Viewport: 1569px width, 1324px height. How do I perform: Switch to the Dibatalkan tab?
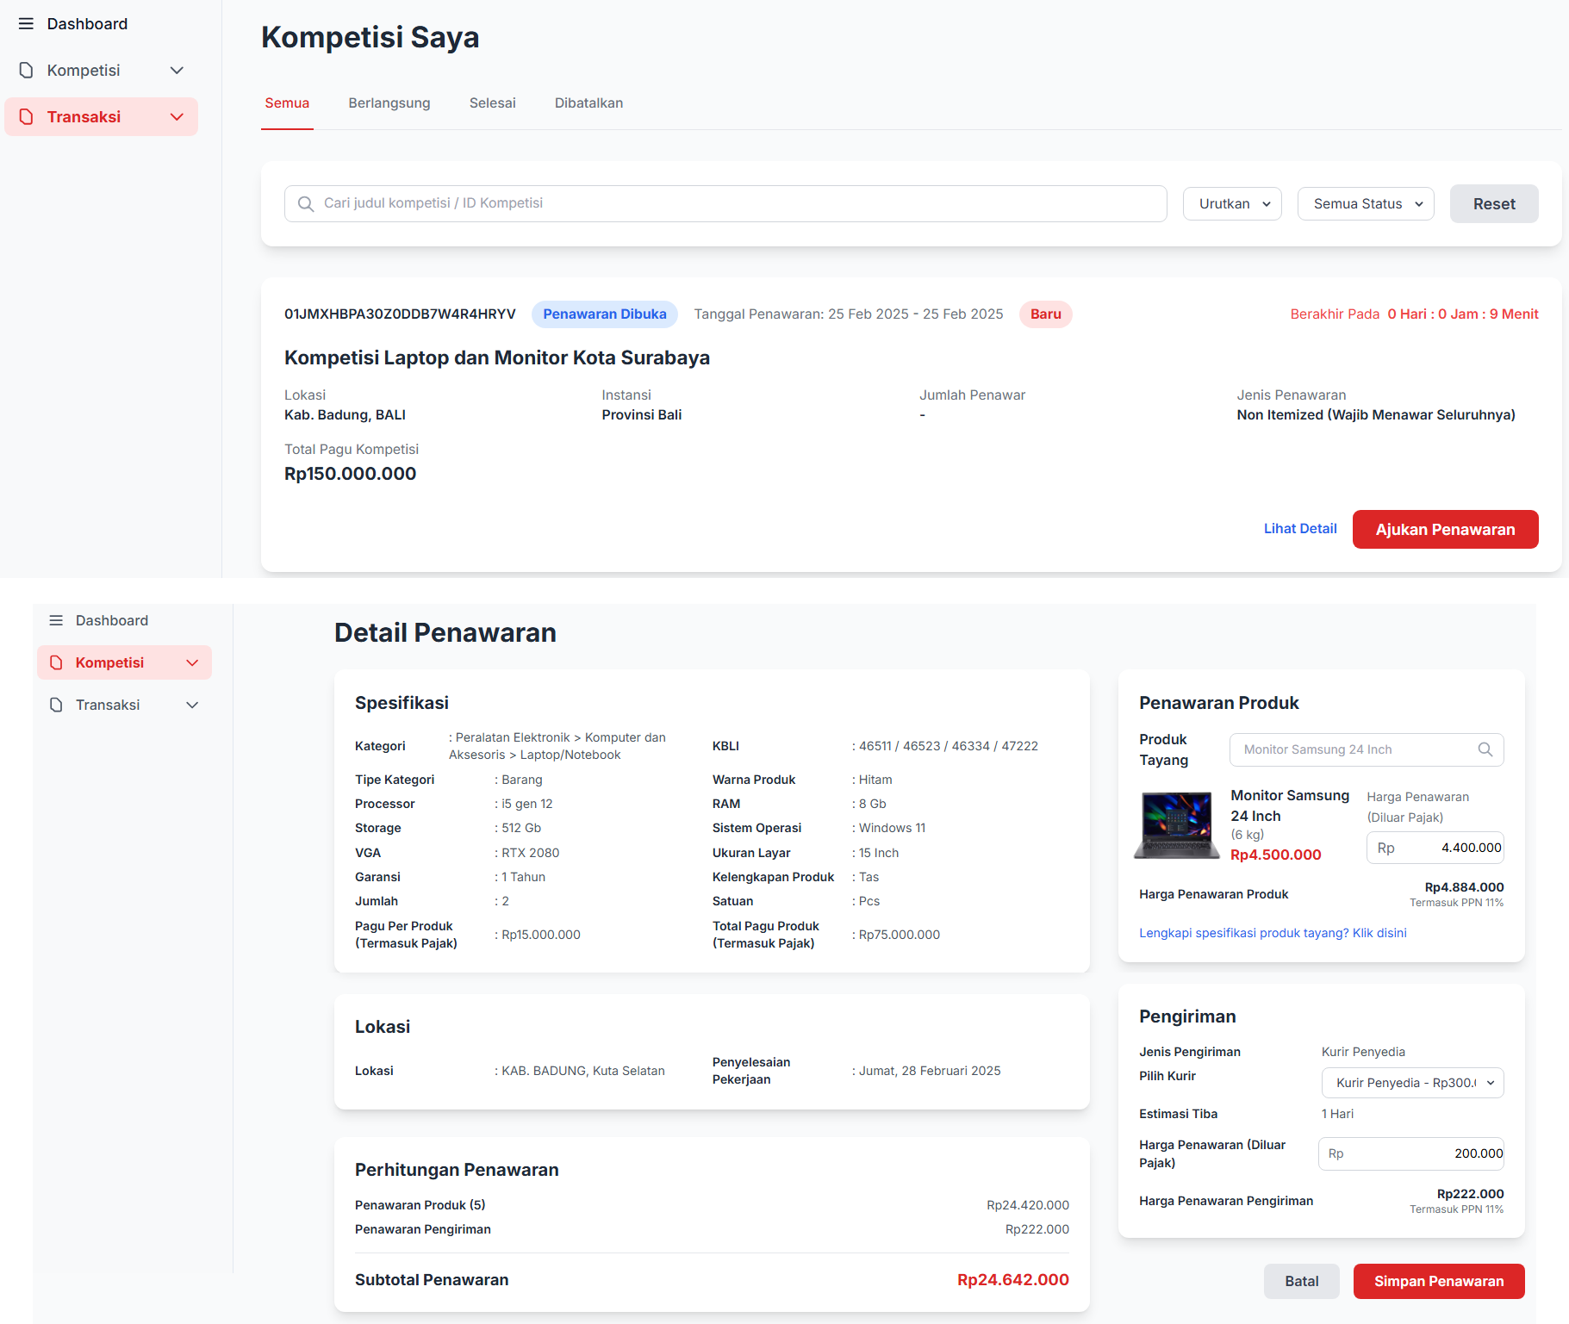tap(588, 103)
